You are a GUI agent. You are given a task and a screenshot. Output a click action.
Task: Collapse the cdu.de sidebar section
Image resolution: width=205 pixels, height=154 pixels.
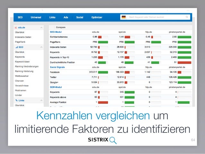[41, 28]
